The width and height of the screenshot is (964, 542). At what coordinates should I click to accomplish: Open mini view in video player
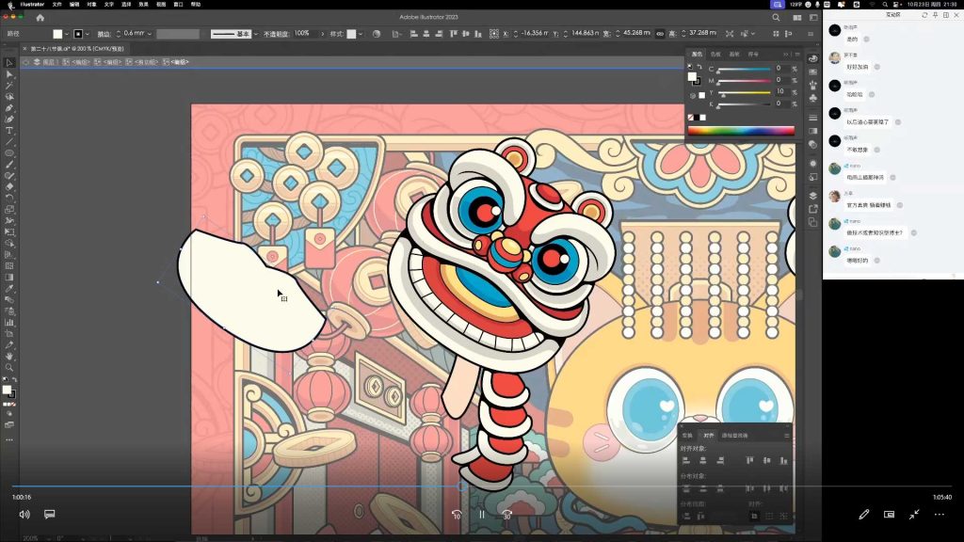coord(889,515)
